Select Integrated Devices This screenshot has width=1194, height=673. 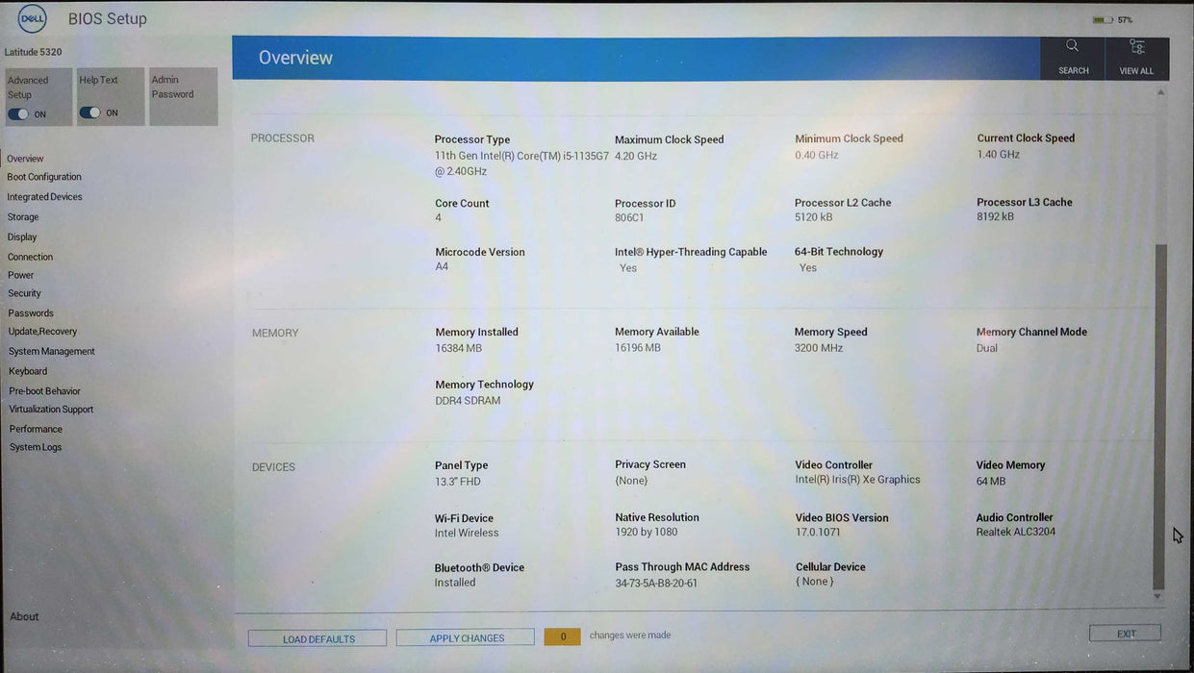coord(44,196)
